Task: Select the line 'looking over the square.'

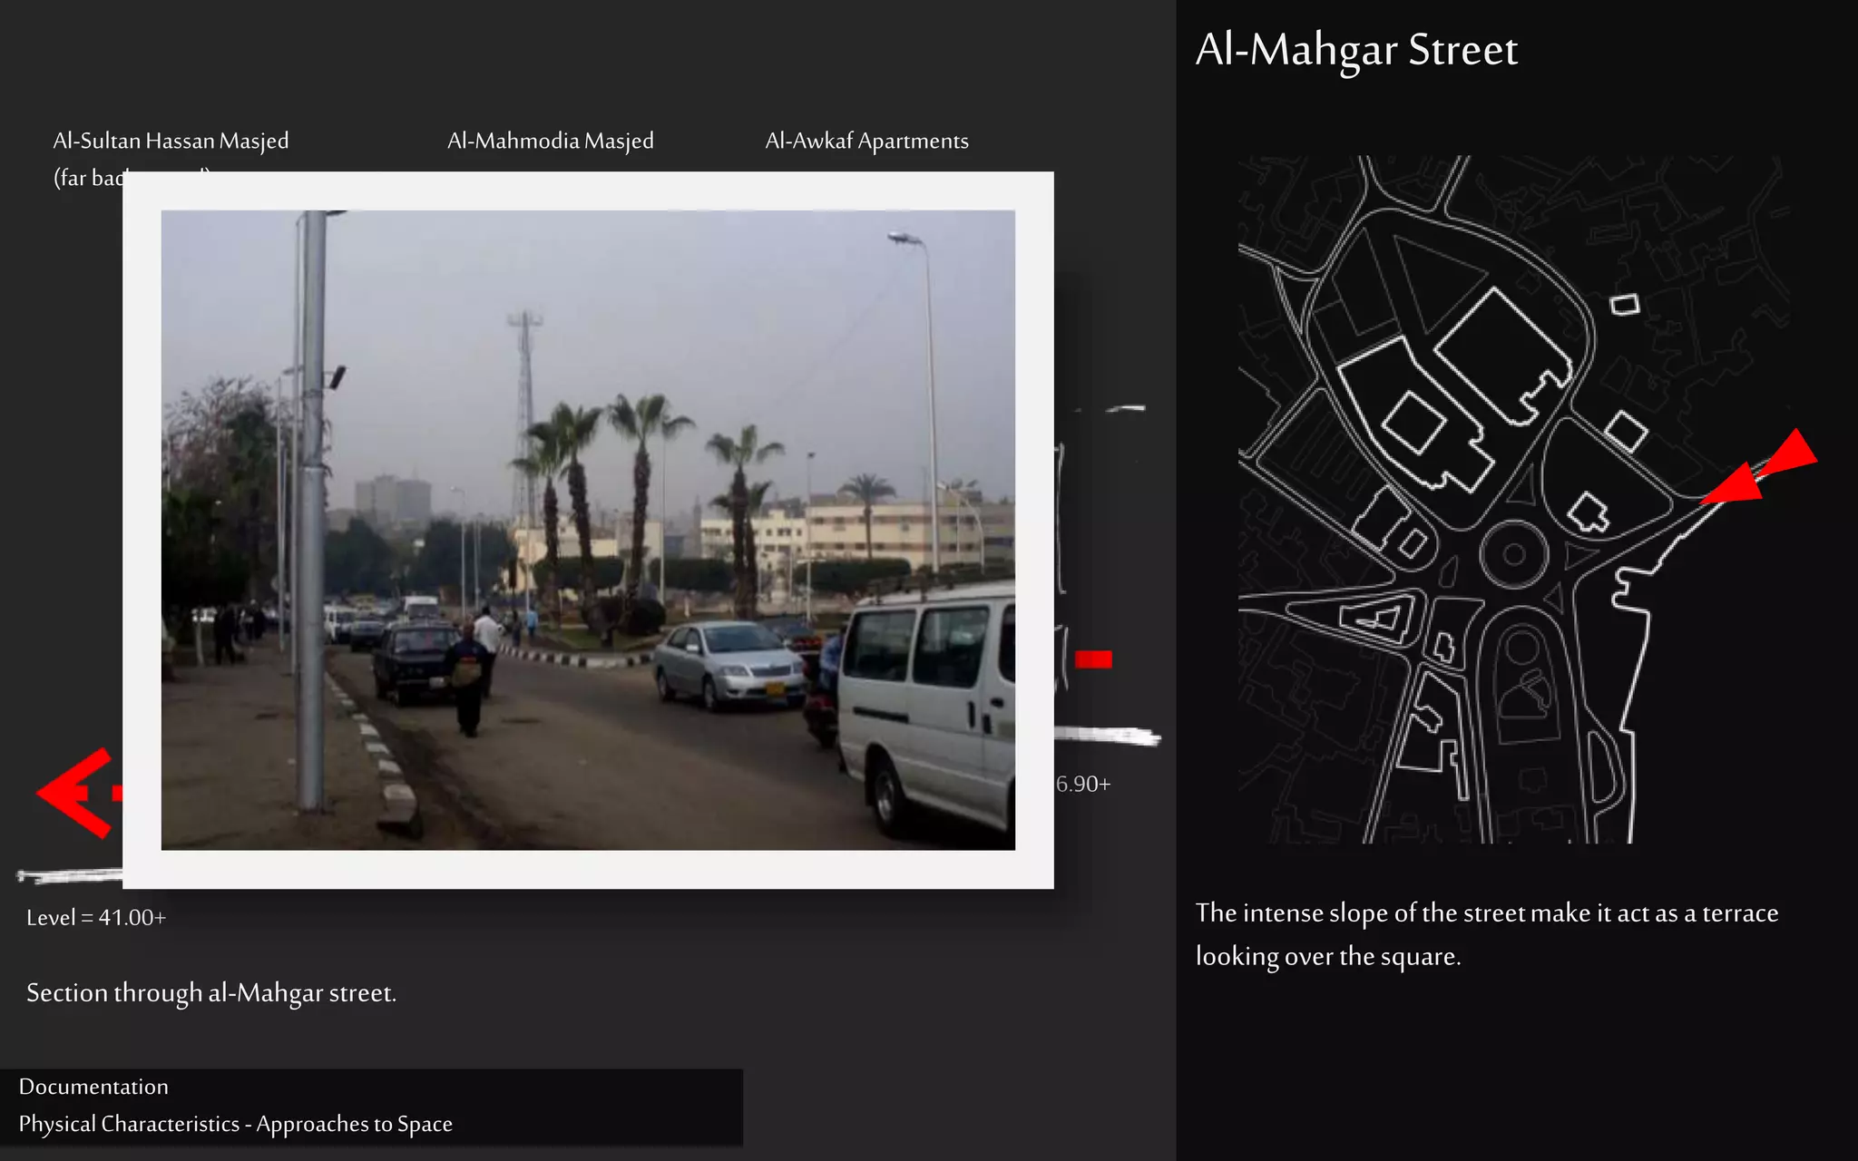Action: (x=1328, y=956)
